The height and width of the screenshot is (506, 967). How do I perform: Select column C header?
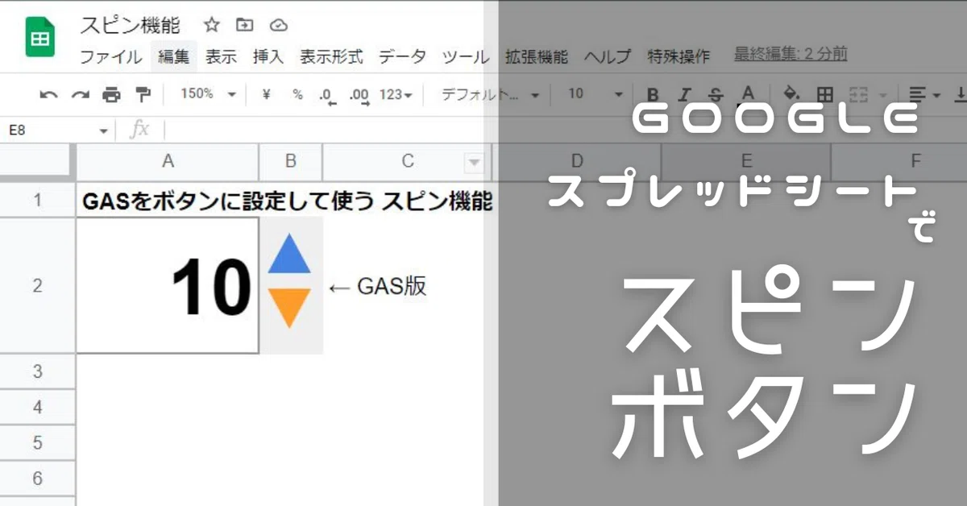pyautogui.click(x=407, y=162)
